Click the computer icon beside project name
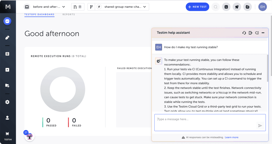 click(x=27, y=7)
